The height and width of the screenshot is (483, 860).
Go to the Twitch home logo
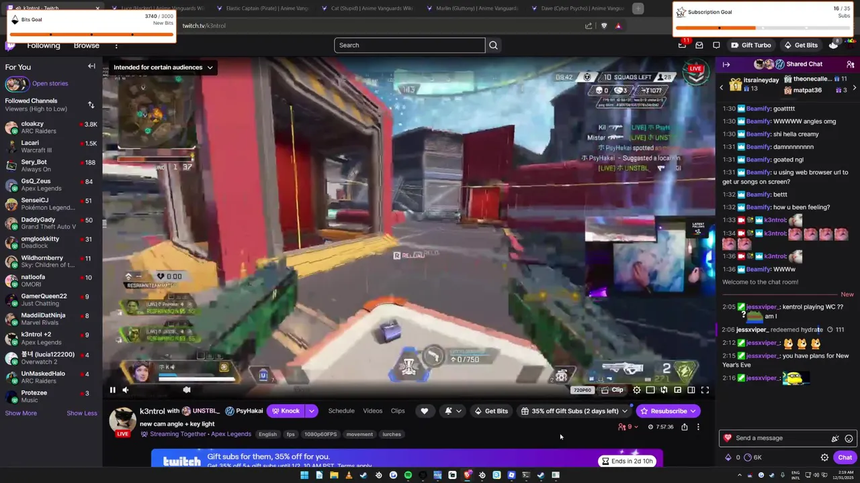[x=10, y=46]
